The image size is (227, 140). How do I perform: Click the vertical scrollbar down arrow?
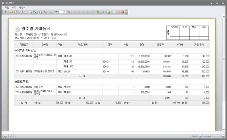tap(224, 130)
